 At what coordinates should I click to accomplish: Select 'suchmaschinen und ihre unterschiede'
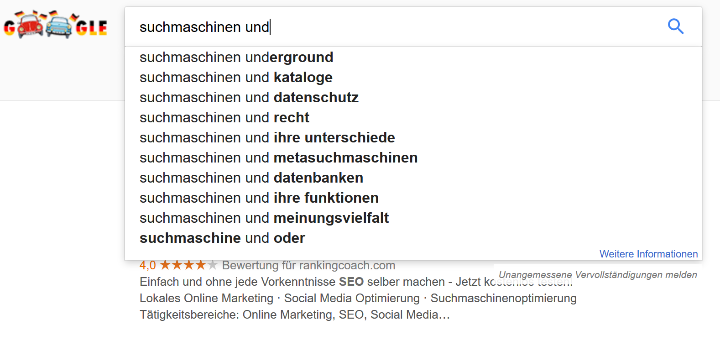[x=267, y=137]
